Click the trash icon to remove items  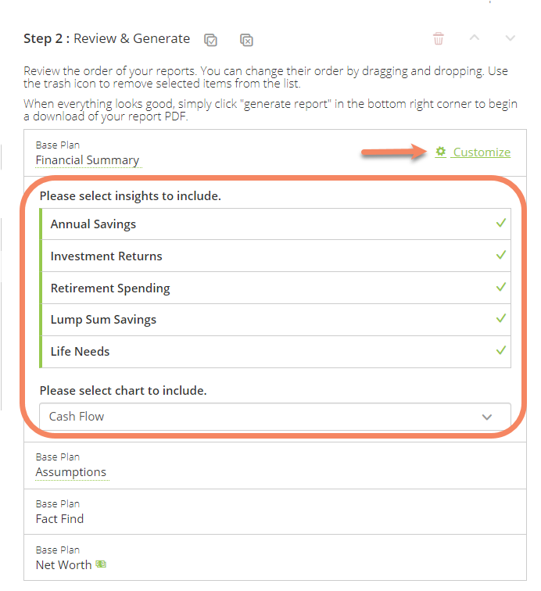click(438, 38)
